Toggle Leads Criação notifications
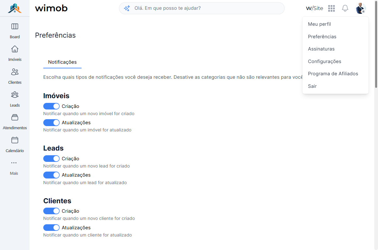The height and width of the screenshot is (250, 378). tap(51, 158)
